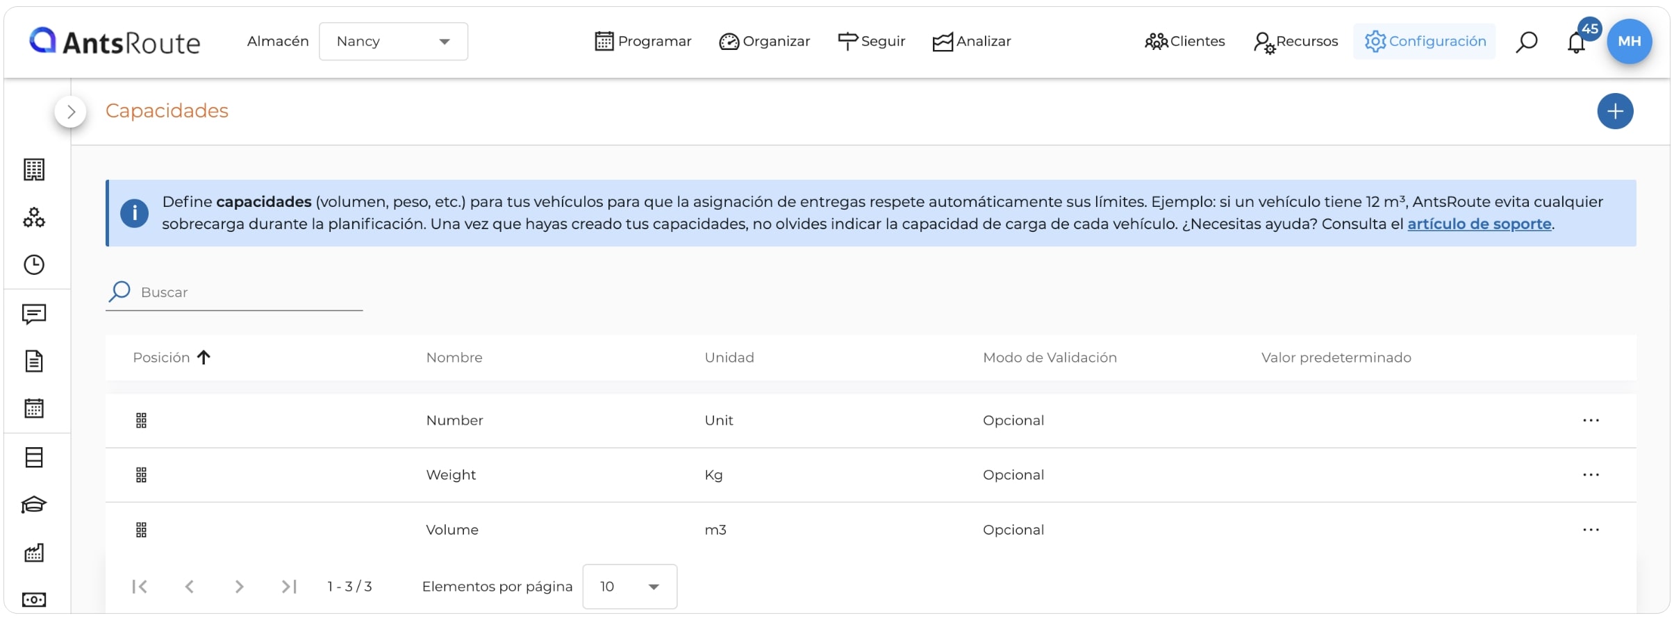The image size is (1674, 620).
Task: Click the building grid sidebar icon
Action: click(34, 169)
